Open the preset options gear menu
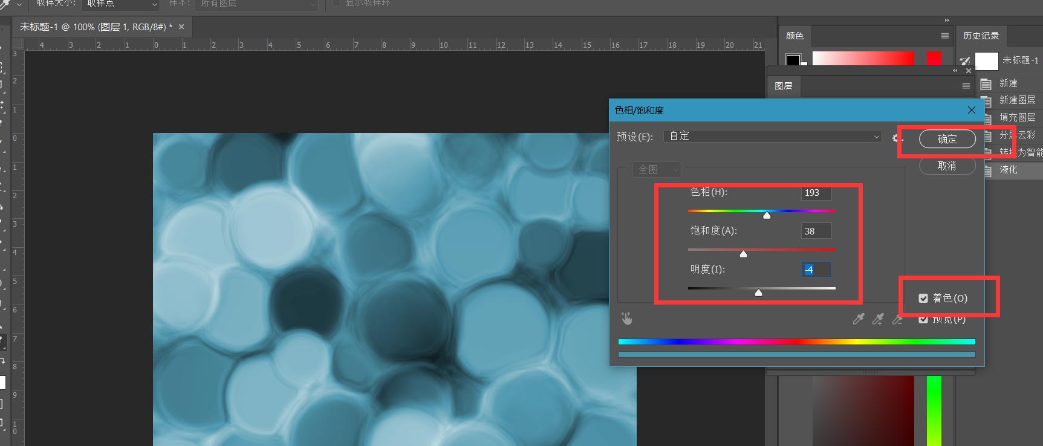 click(897, 138)
